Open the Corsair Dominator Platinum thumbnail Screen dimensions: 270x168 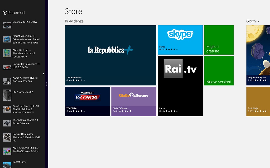click(x=7, y=137)
